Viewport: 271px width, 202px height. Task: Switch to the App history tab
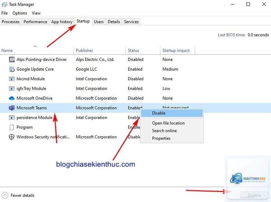coord(62,22)
